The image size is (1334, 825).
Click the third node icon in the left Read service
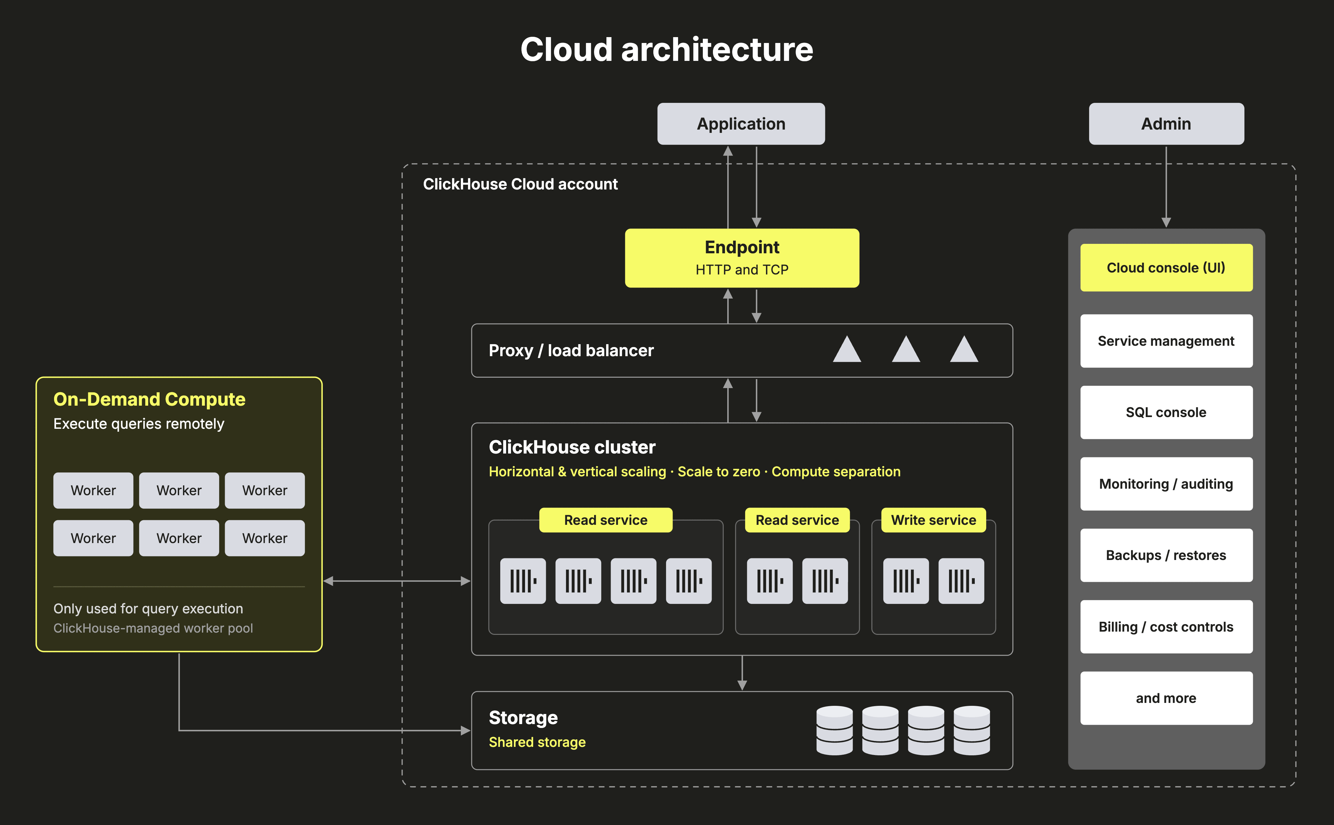click(633, 581)
